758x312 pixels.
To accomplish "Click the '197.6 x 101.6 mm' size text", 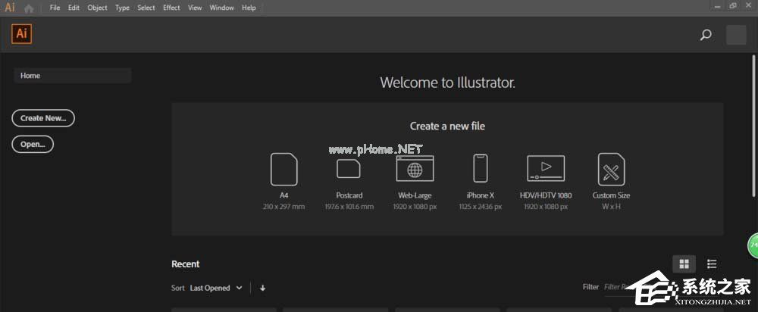I will click(349, 207).
